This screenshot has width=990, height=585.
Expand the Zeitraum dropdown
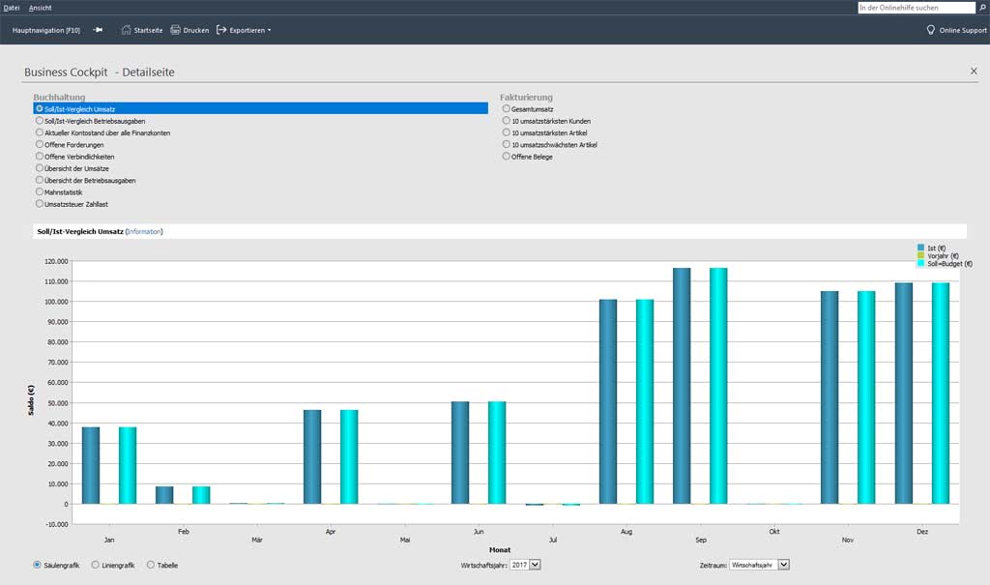click(783, 565)
